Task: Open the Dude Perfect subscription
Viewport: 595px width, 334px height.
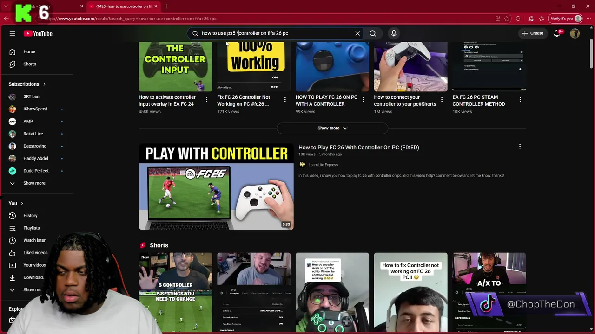Action: tap(36, 171)
